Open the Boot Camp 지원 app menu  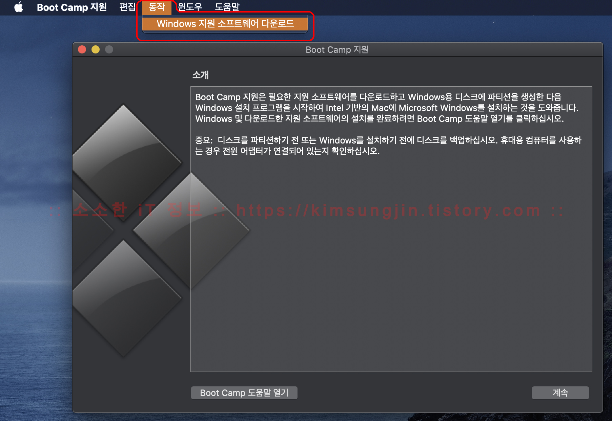[x=72, y=7]
